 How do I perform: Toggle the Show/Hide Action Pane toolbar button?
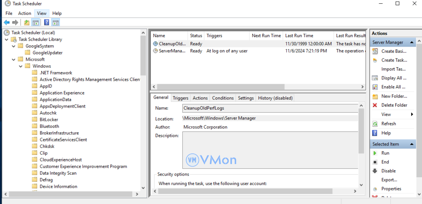coord(56,22)
